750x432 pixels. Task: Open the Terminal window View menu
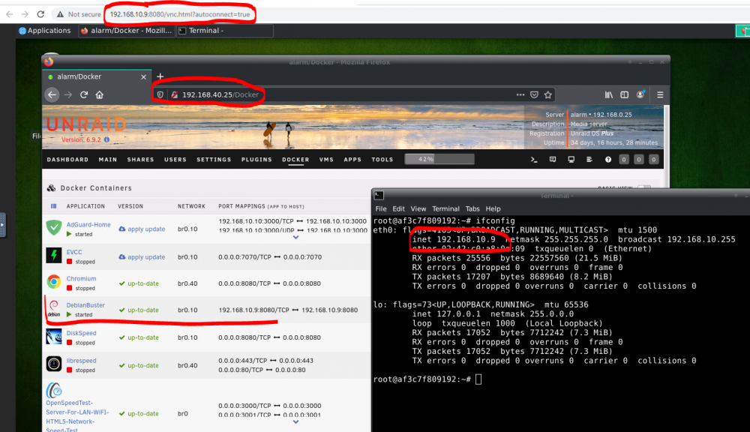point(418,208)
